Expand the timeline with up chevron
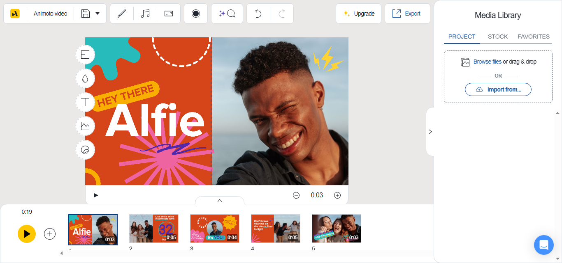Viewport: 562px width, 263px height. (x=220, y=201)
